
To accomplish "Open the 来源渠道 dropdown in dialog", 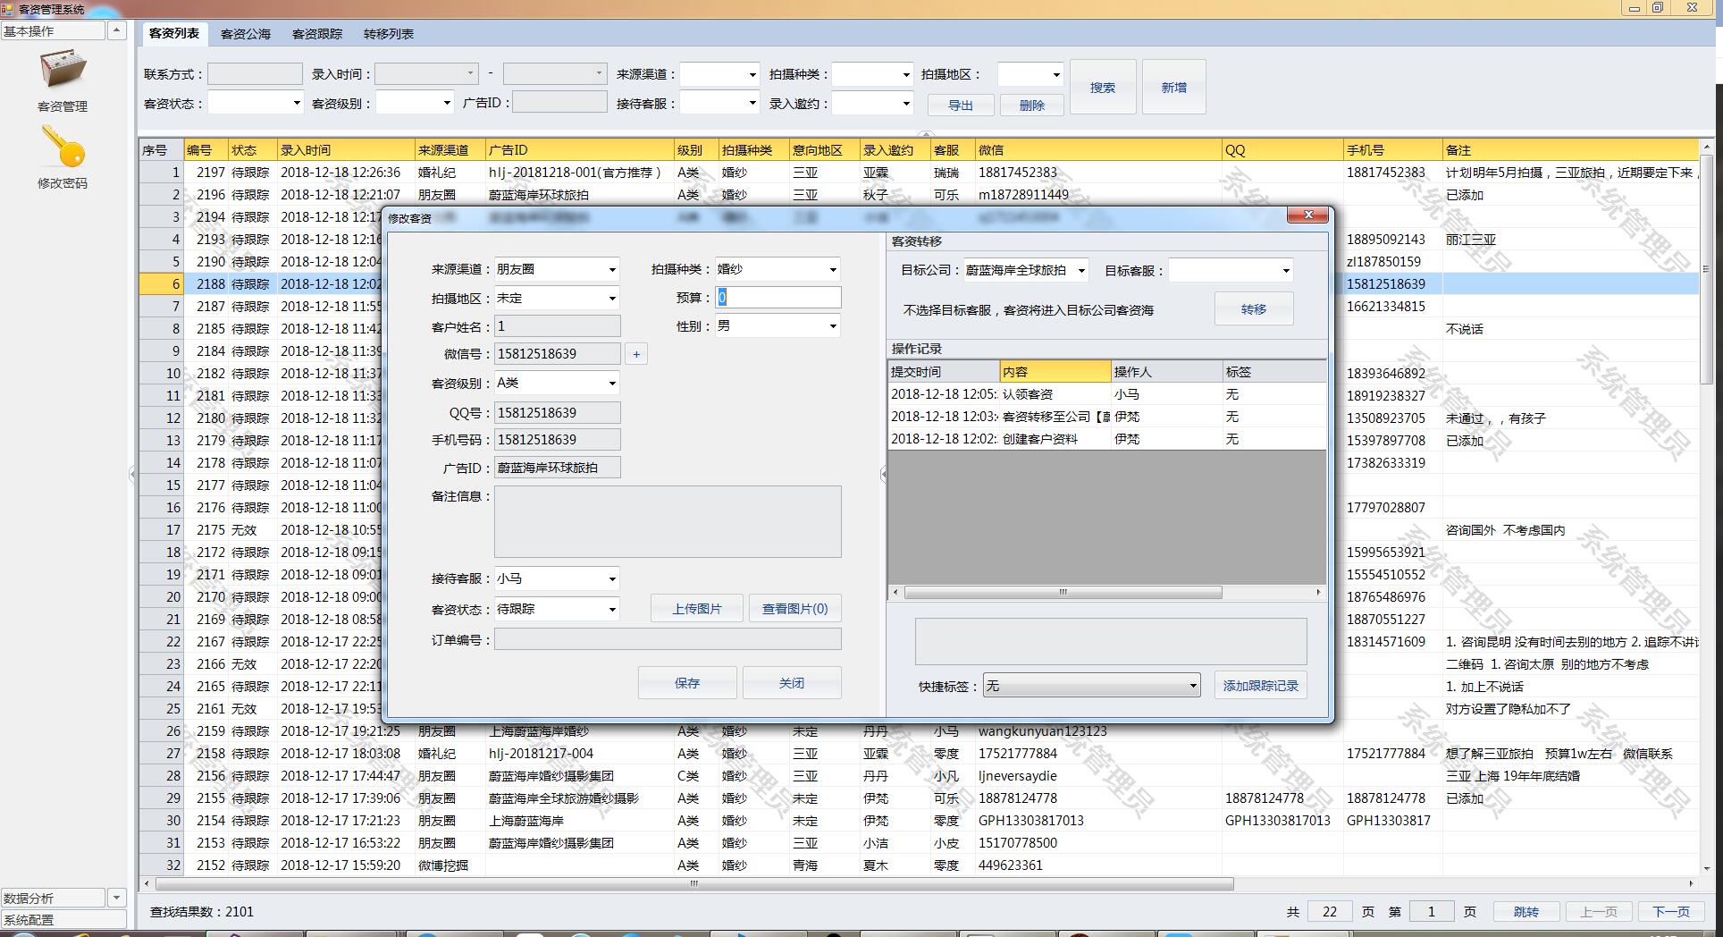I will pos(612,270).
